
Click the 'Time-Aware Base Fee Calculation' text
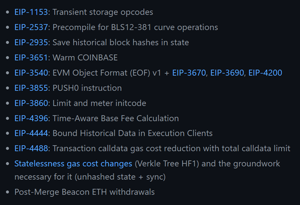pos(115,118)
